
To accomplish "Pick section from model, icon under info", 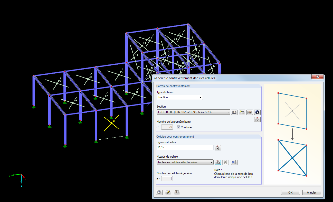I will point(257,119).
